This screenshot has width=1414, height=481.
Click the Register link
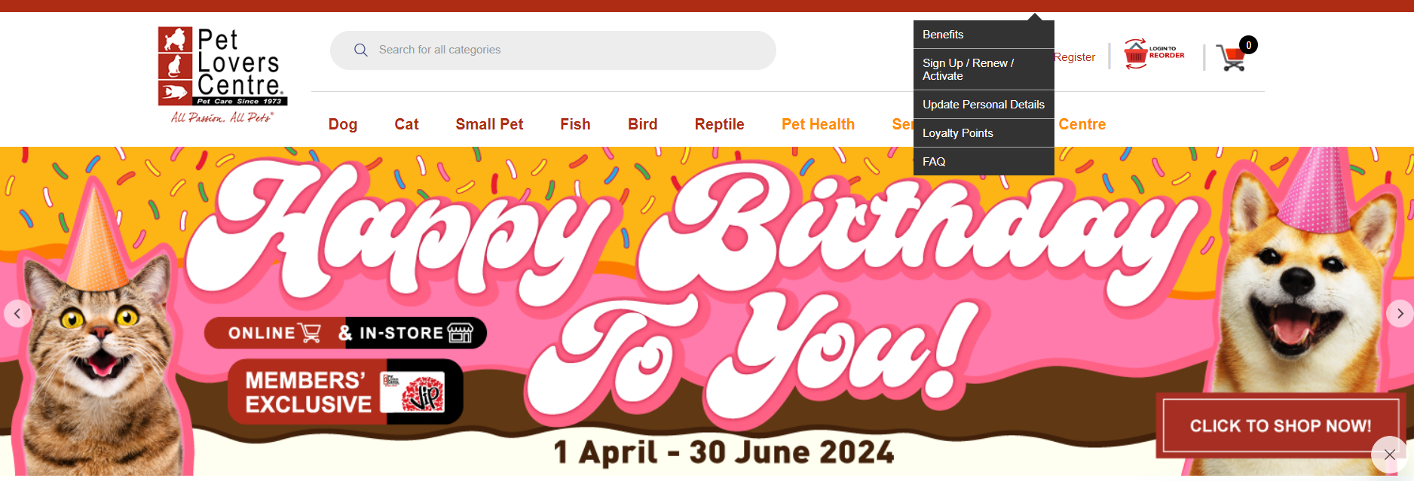(x=1075, y=57)
